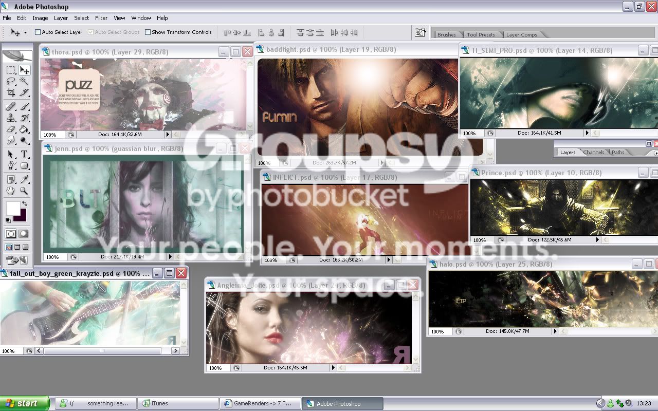658x411 pixels.
Task: Select the Lasso tool
Action: point(11,81)
